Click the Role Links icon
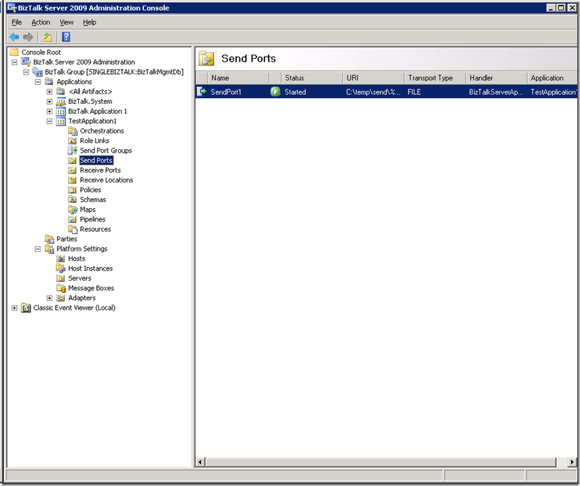The height and width of the screenshot is (486, 580). 73,141
